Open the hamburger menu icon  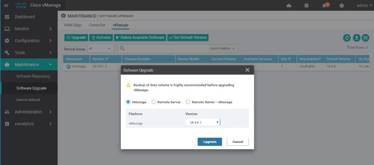click(6, 6)
